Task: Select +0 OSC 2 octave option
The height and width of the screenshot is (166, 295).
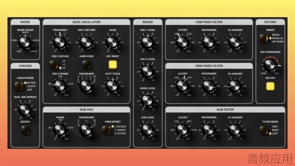Action: click(62, 68)
